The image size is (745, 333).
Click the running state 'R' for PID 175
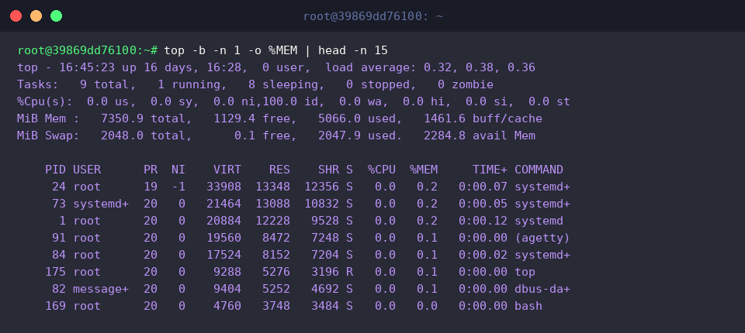point(349,273)
